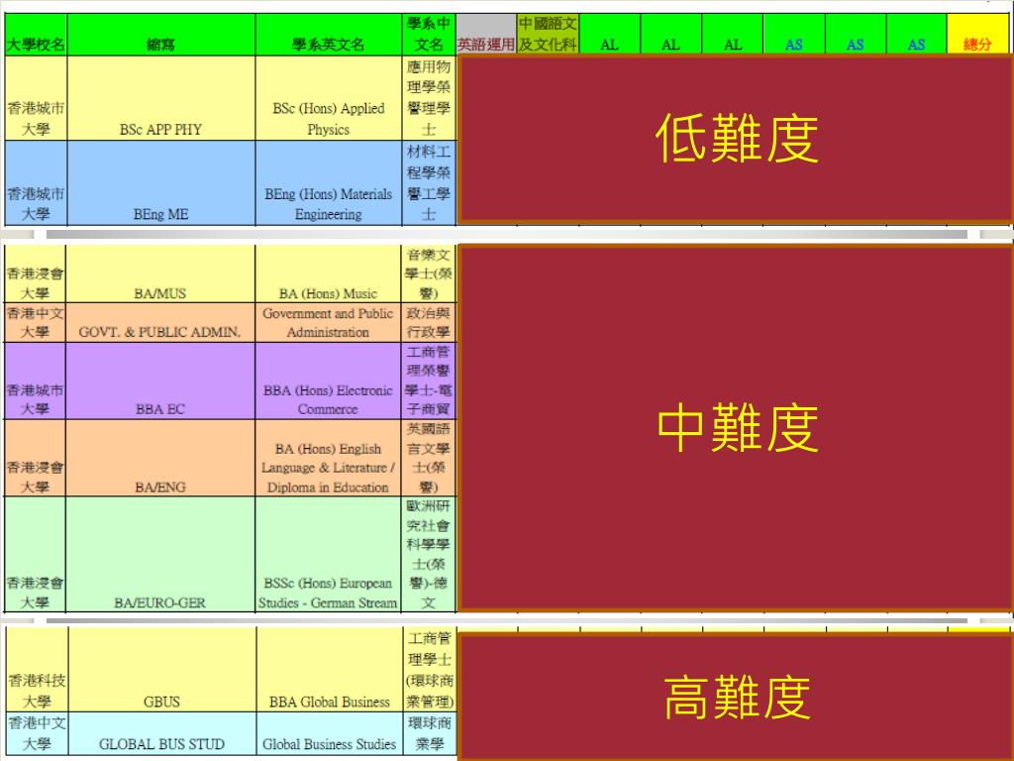The width and height of the screenshot is (1014, 761).
Task: Click the Government and Public Administration cell
Action: (x=328, y=322)
